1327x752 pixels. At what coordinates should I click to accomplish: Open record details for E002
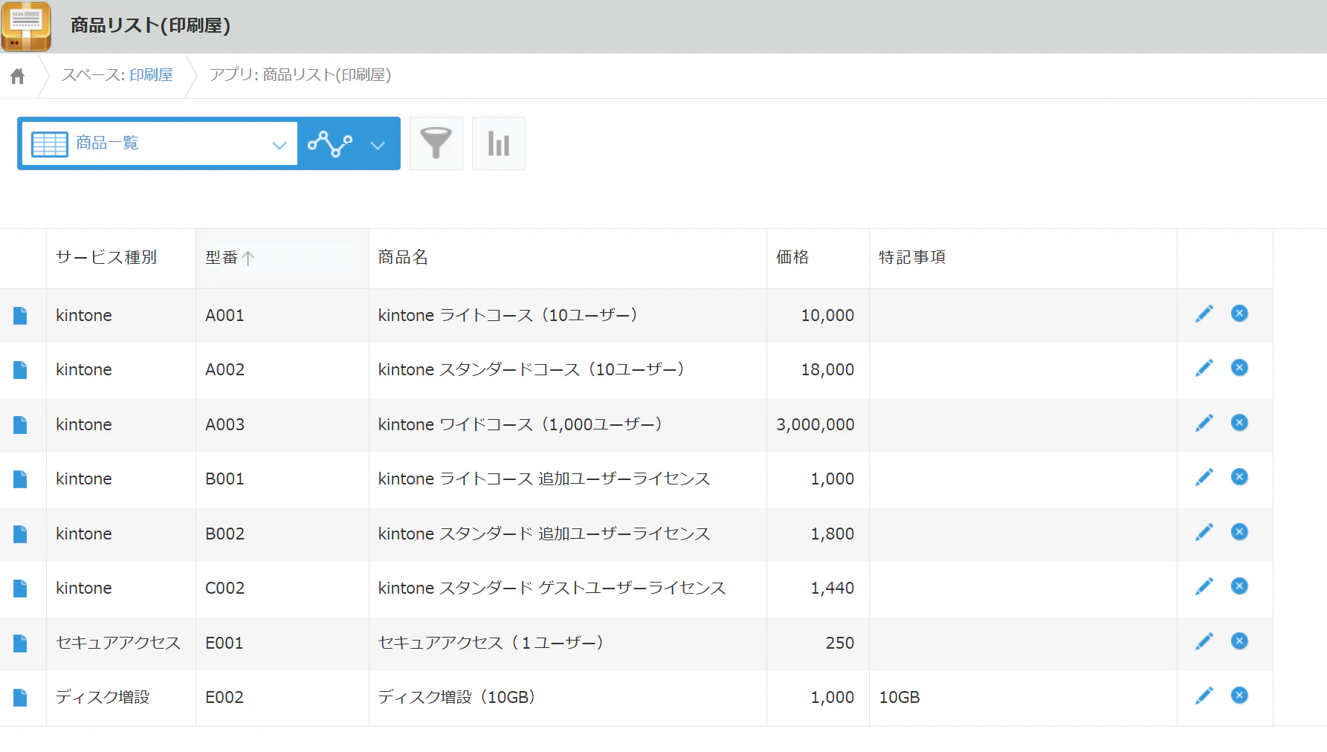point(20,698)
